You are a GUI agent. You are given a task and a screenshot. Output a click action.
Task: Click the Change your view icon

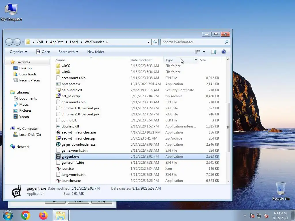point(197,52)
